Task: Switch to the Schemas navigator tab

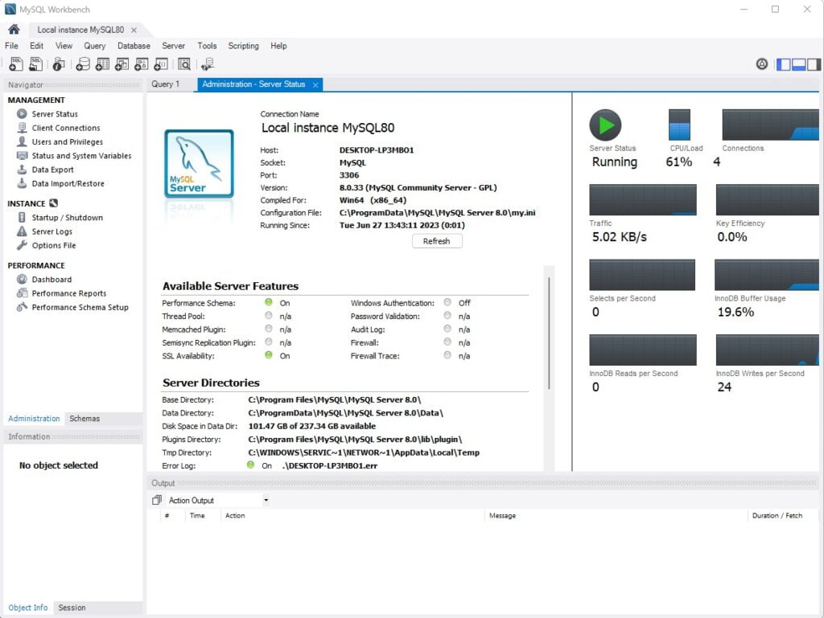Action: click(84, 418)
